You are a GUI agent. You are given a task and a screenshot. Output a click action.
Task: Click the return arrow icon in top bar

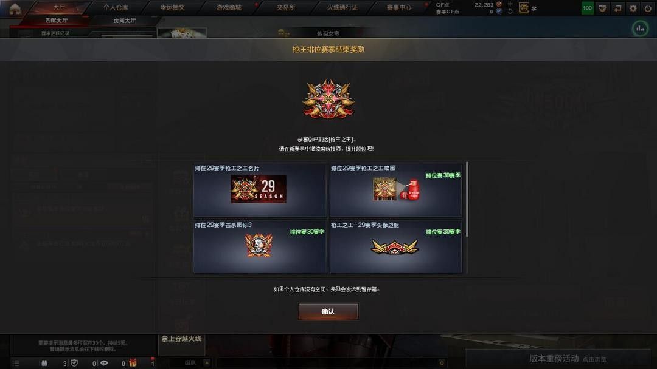617,8
